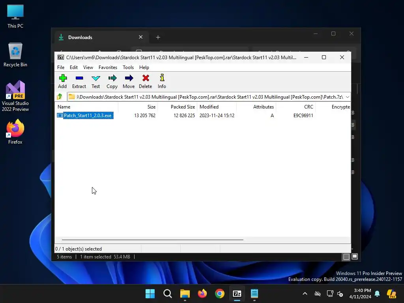Click the 7-Zip title bar app icon
This screenshot has width=404, height=303.
point(61,58)
